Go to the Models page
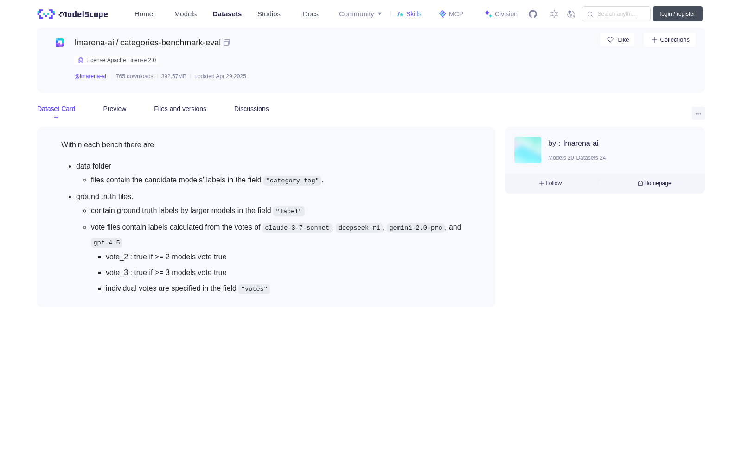The height and width of the screenshot is (463, 742). (x=185, y=14)
